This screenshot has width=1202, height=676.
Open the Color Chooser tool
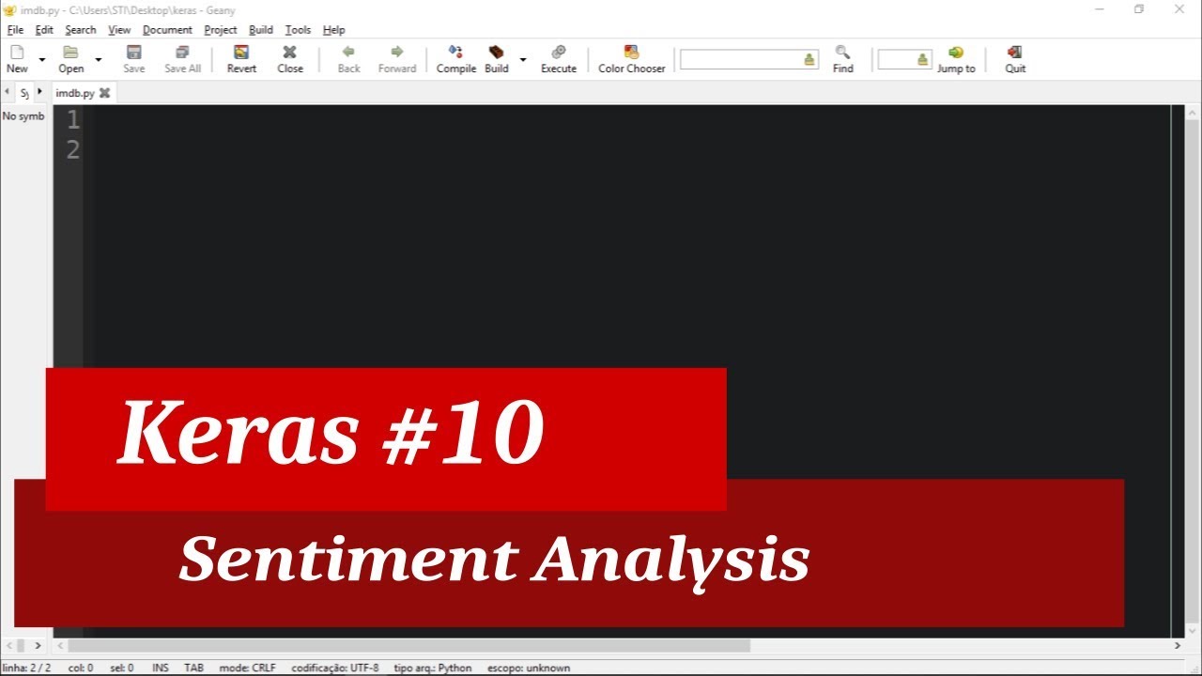click(x=632, y=58)
